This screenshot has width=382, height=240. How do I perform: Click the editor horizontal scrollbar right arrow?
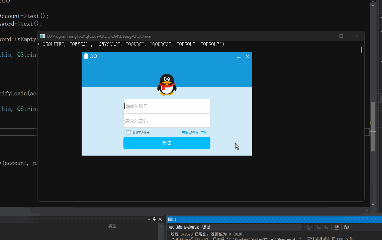point(367,210)
